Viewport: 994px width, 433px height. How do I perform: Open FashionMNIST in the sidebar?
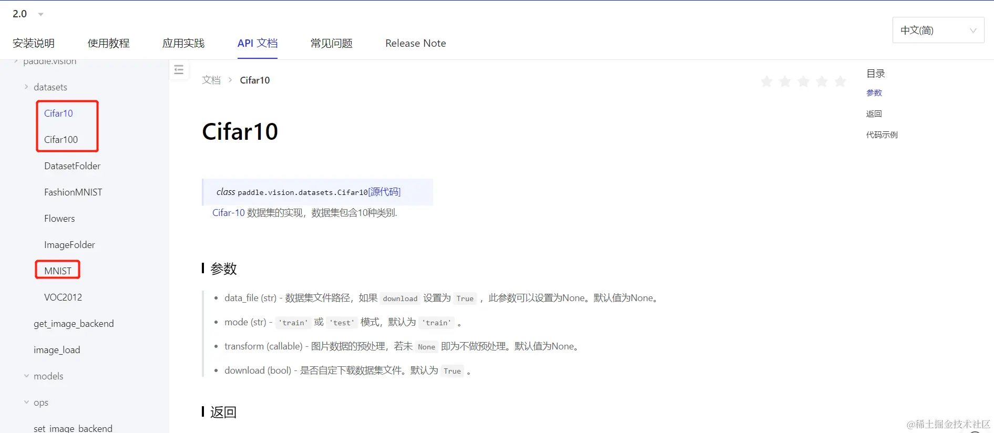pyautogui.click(x=73, y=192)
